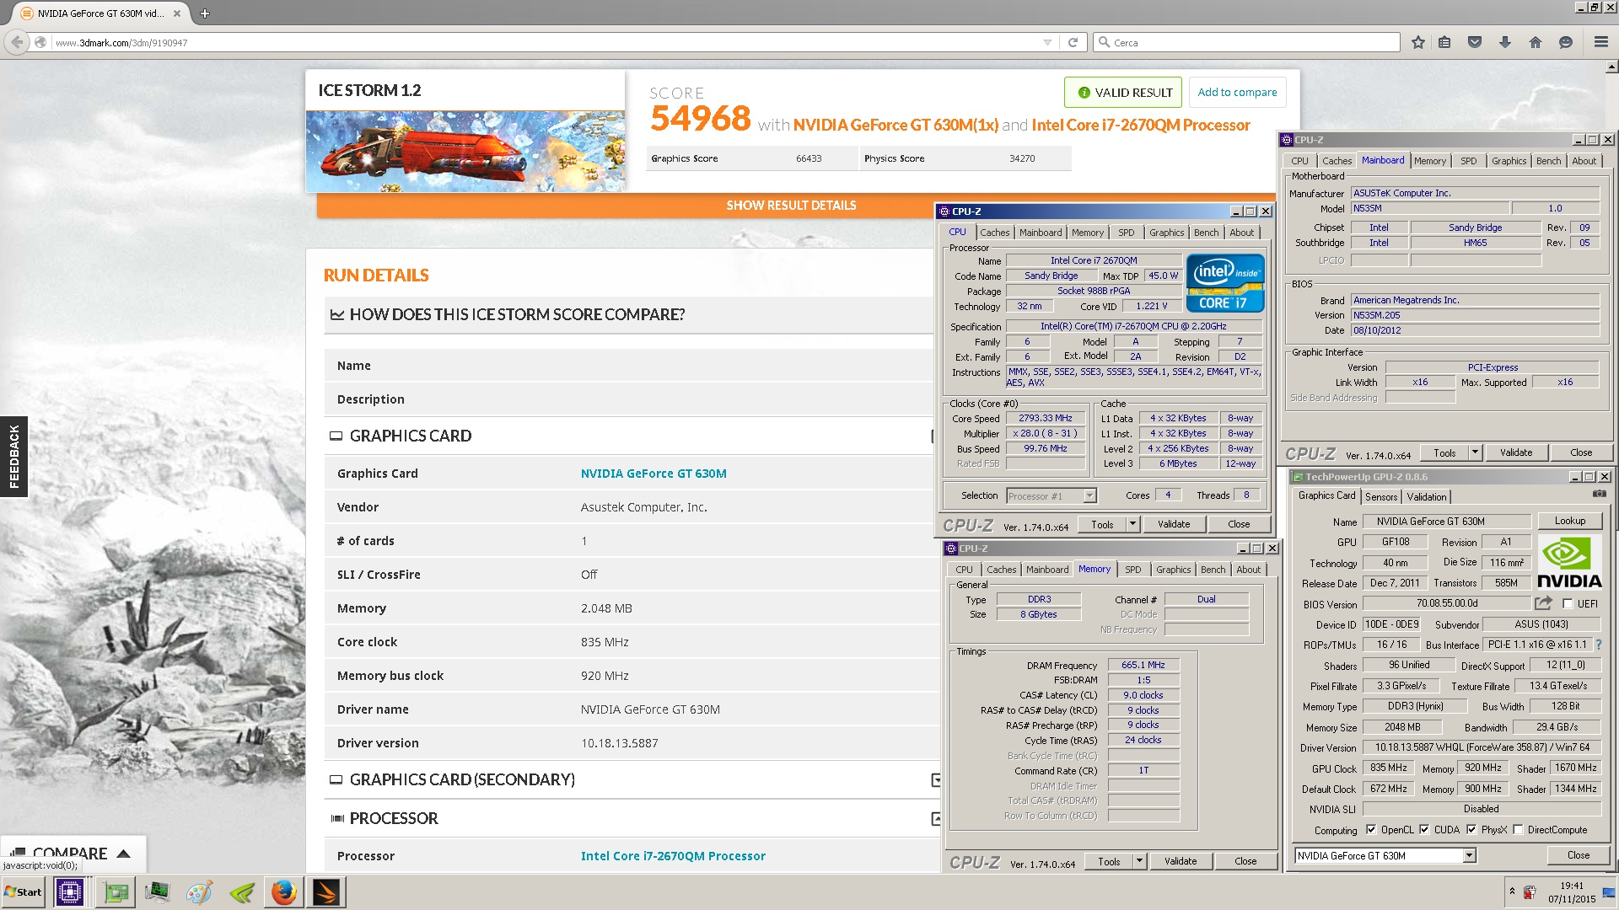Toggle the UEFI checkbox in GPU-Z
Viewport: 1619px width, 910px height.
1568,604
